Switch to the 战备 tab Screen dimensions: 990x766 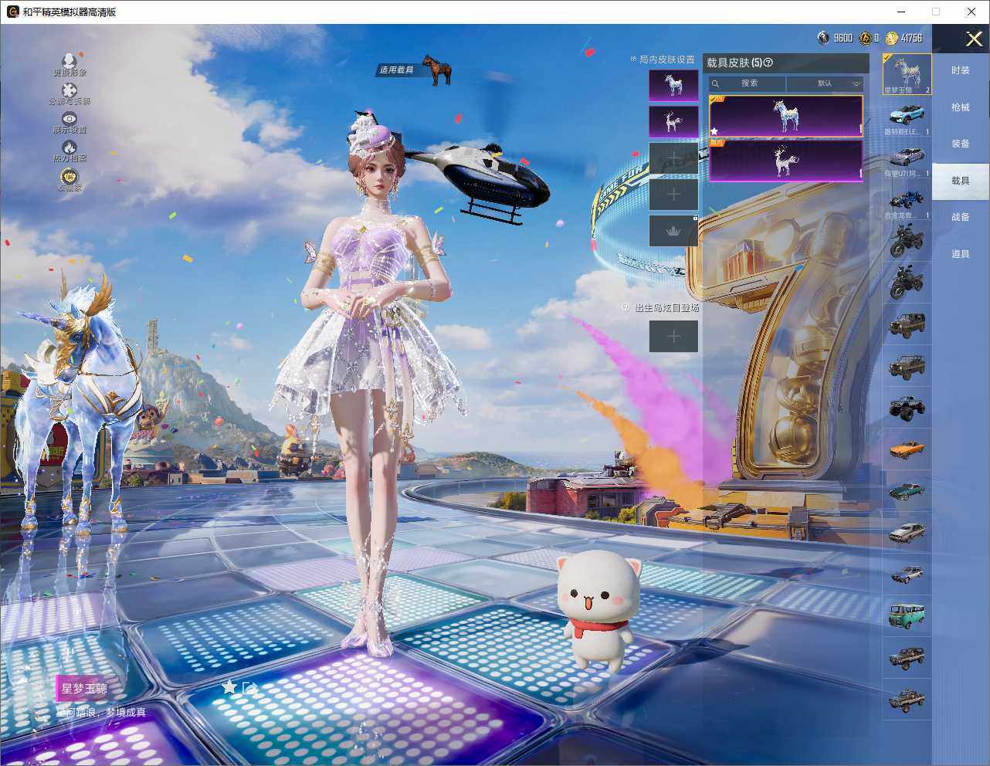[961, 217]
